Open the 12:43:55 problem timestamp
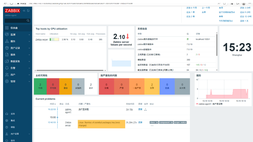This screenshot has width=253, height=142. pyautogui.click(x=52, y=123)
